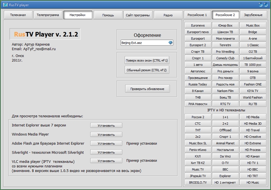Image resolution: width=271 pixels, height=190 pixels.
Task: Select the Bridge channel
Action: pyautogui.click(x=253, y=32)
